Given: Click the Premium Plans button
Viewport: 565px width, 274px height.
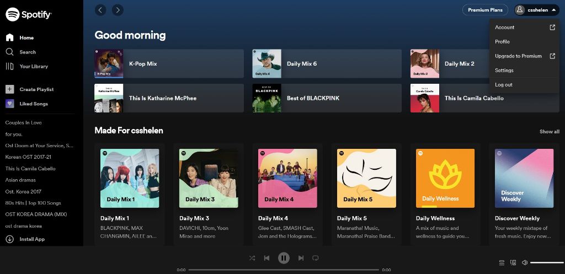Looking at the screenshot, I should coord(485,10).
